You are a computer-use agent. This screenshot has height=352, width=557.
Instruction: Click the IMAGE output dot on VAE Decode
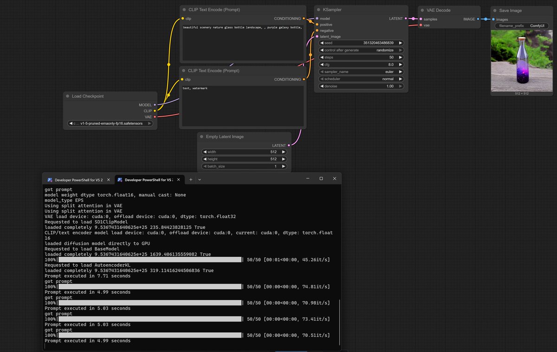pos(478,19)
